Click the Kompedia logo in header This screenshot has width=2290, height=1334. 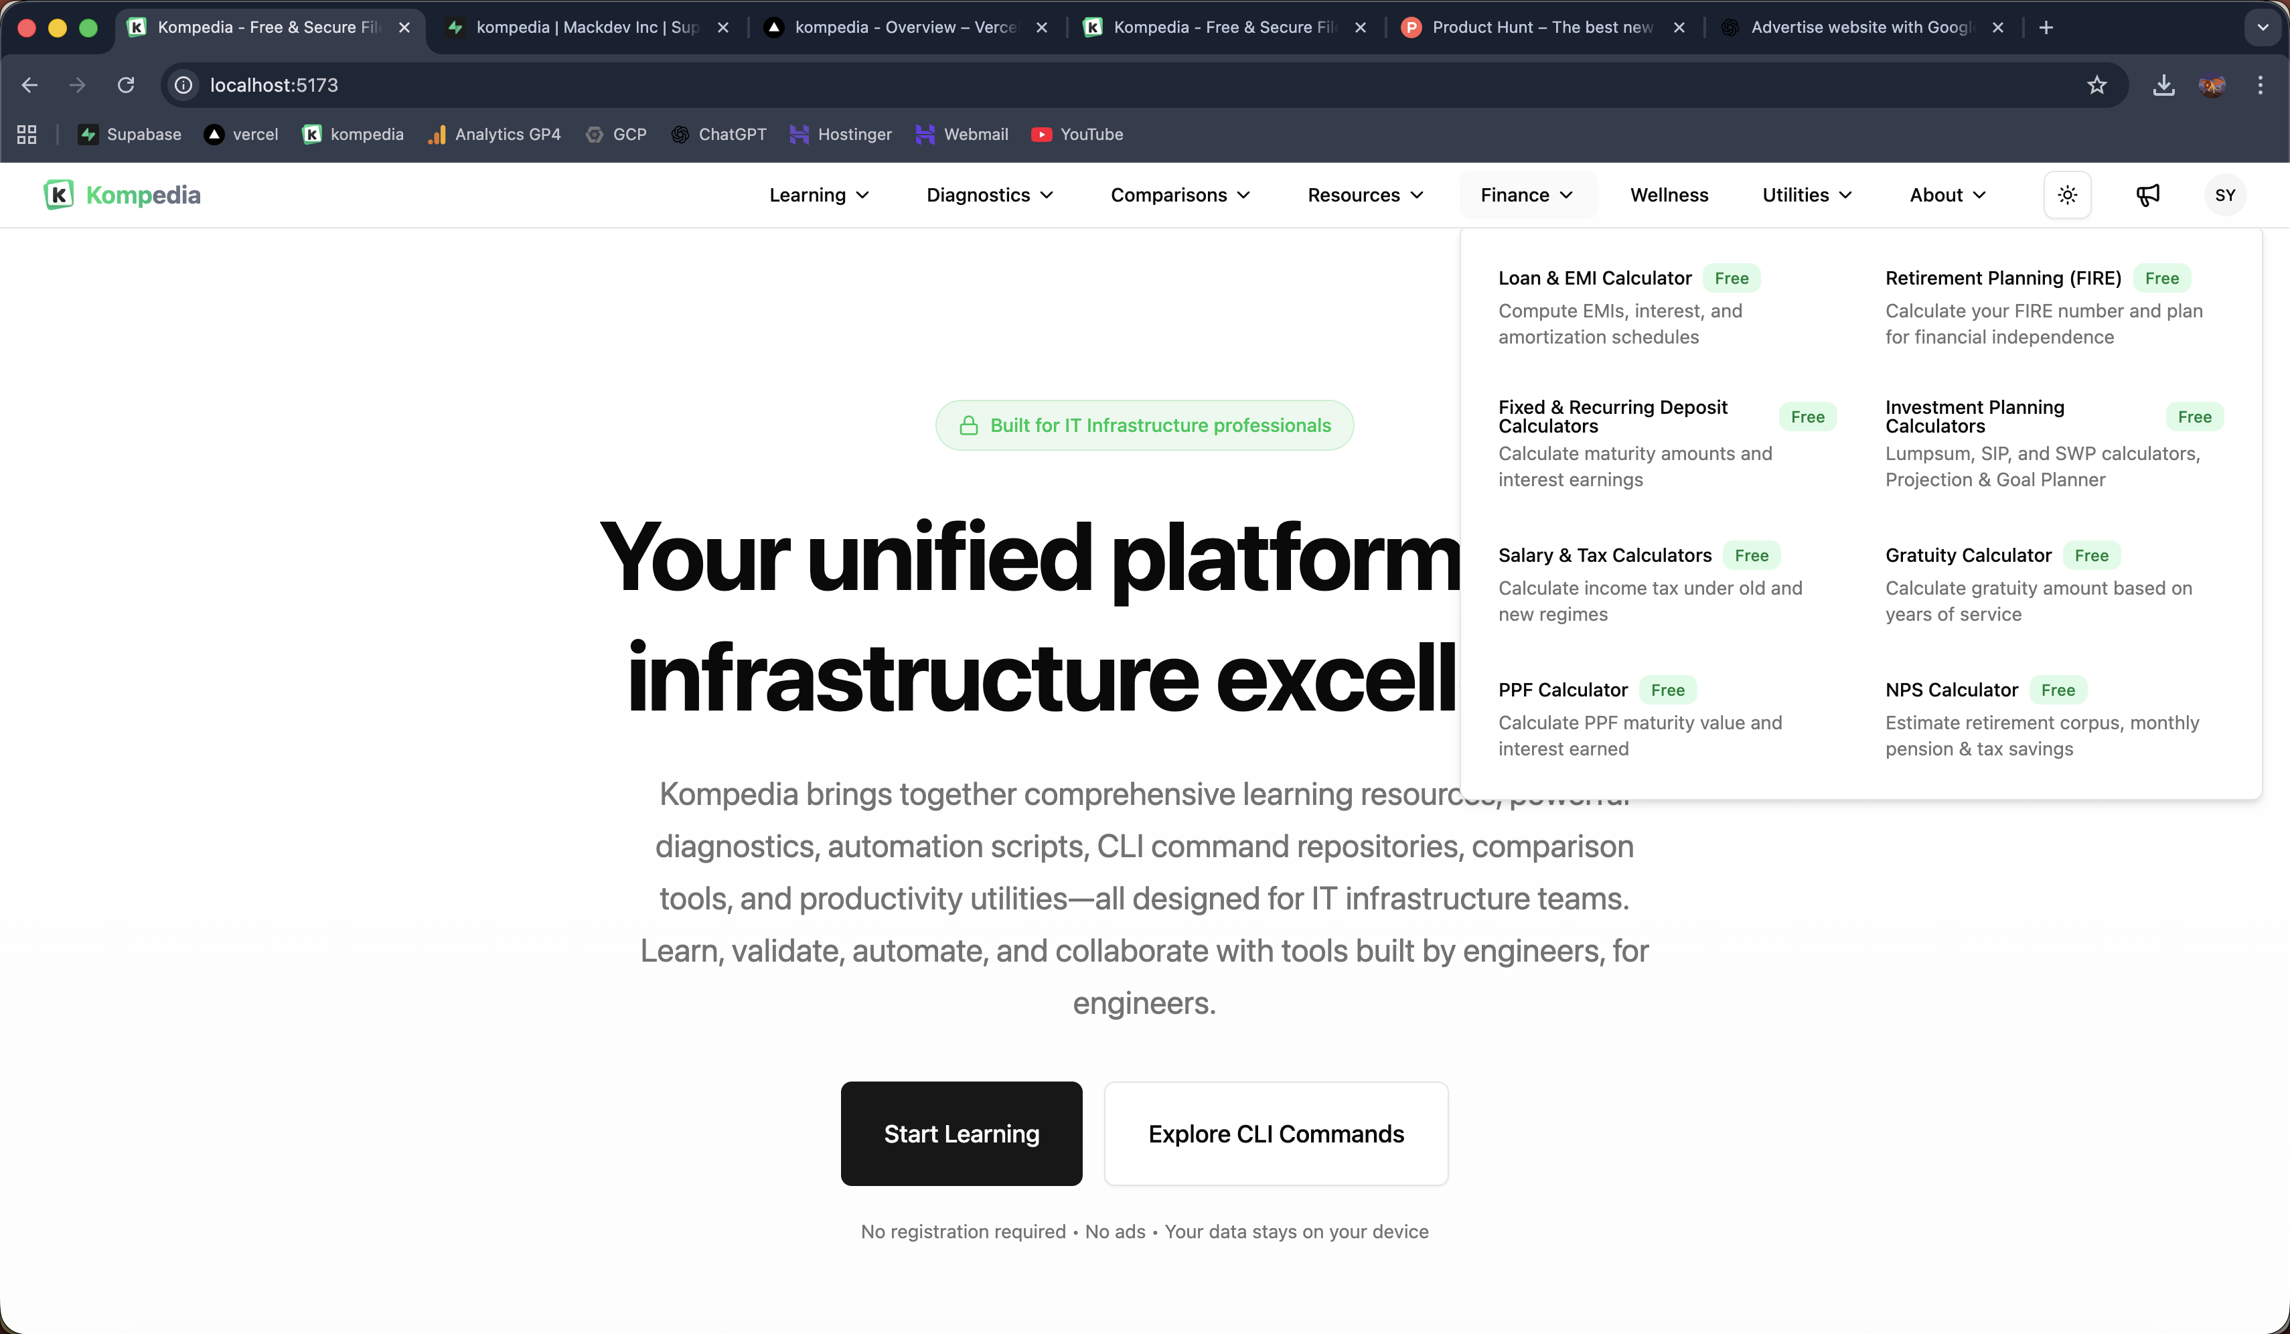point(123,196)
